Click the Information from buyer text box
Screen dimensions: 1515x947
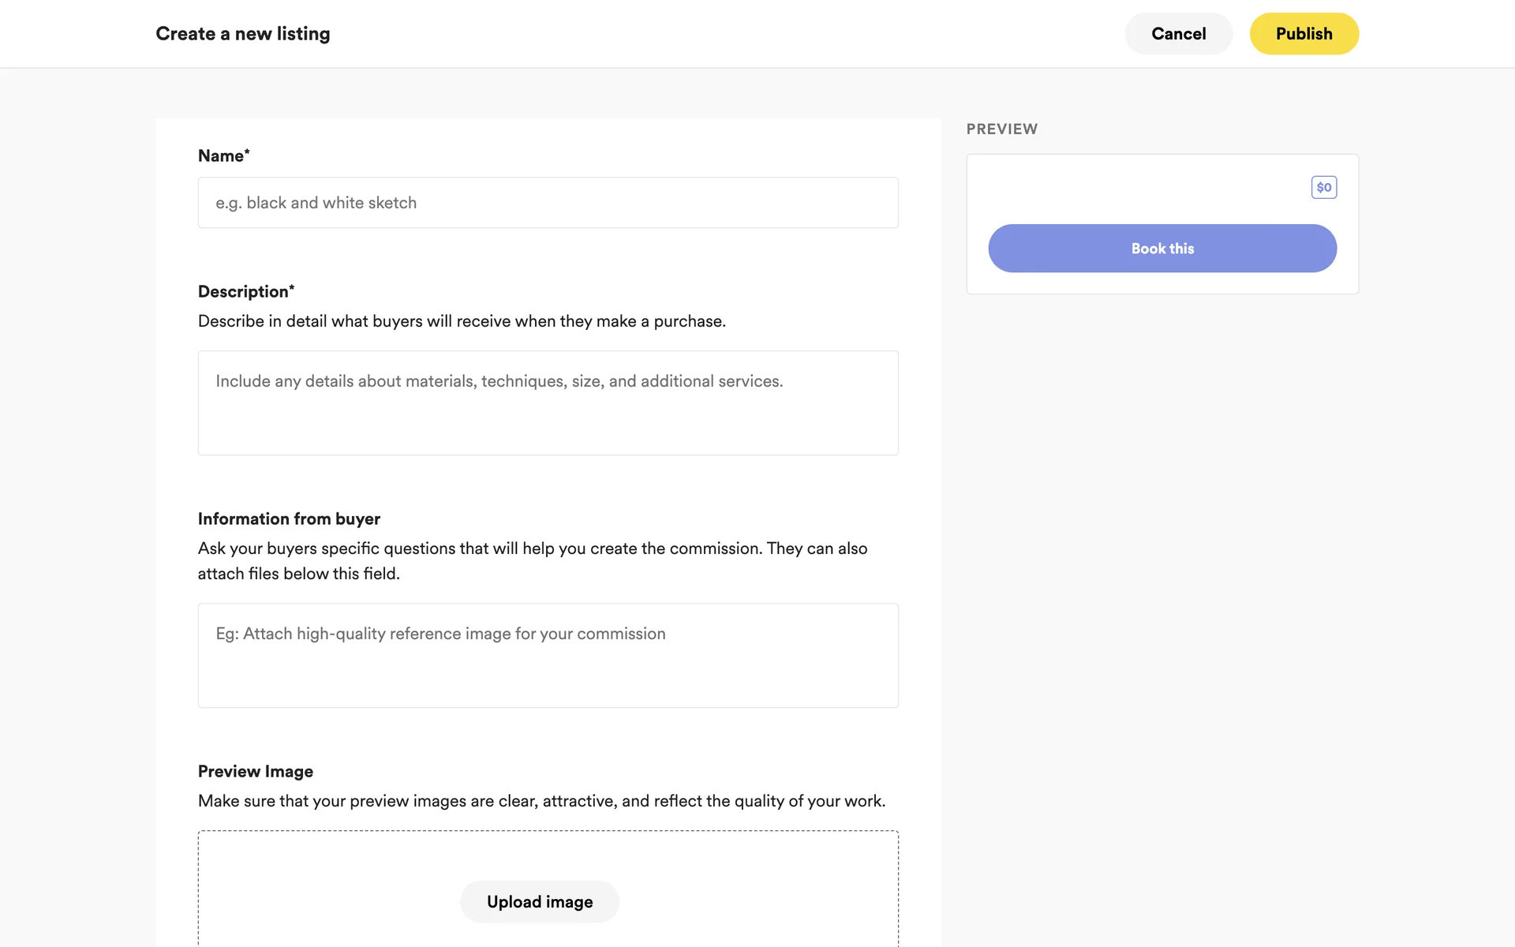[548, 655]
